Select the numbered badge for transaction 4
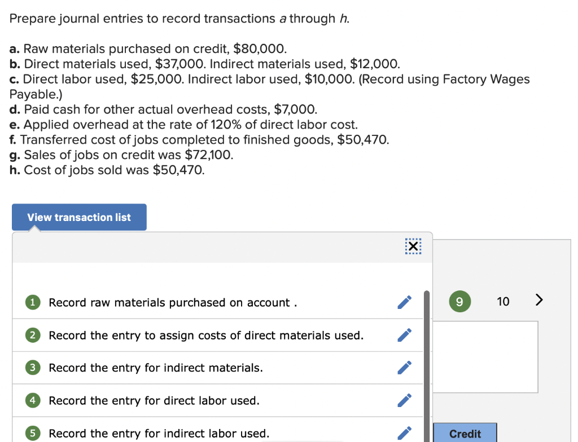The height and width of the screenshot is (442, 578). point(32,400)
